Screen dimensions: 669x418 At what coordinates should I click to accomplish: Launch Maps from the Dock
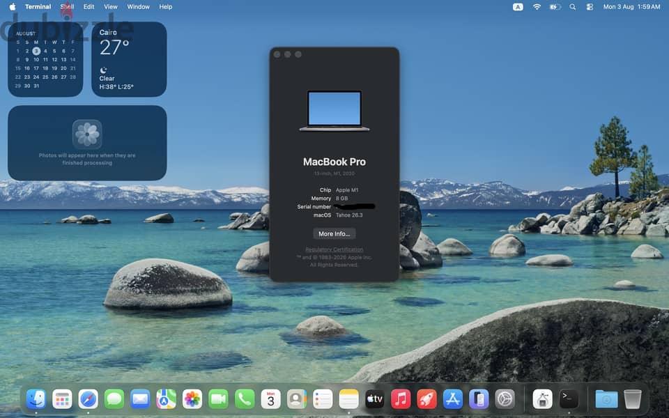[x=167, y=399]
